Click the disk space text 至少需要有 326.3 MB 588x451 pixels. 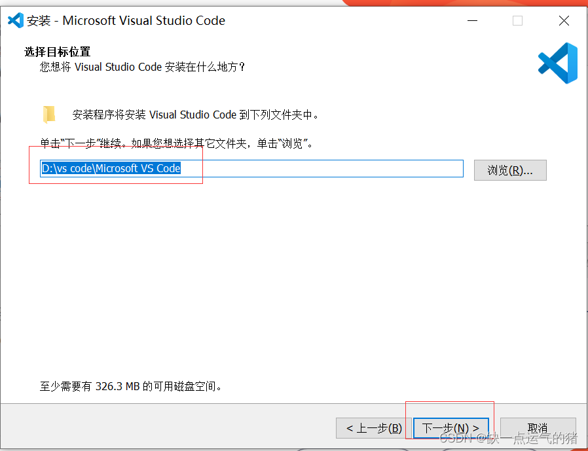click(130, 386)
